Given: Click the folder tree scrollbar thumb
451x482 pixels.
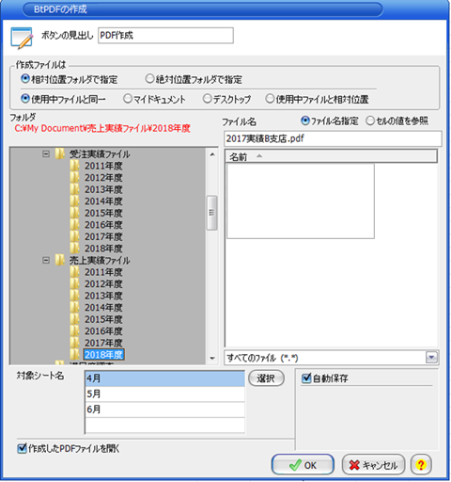Looking at the screenshot, I should [212, 213].
